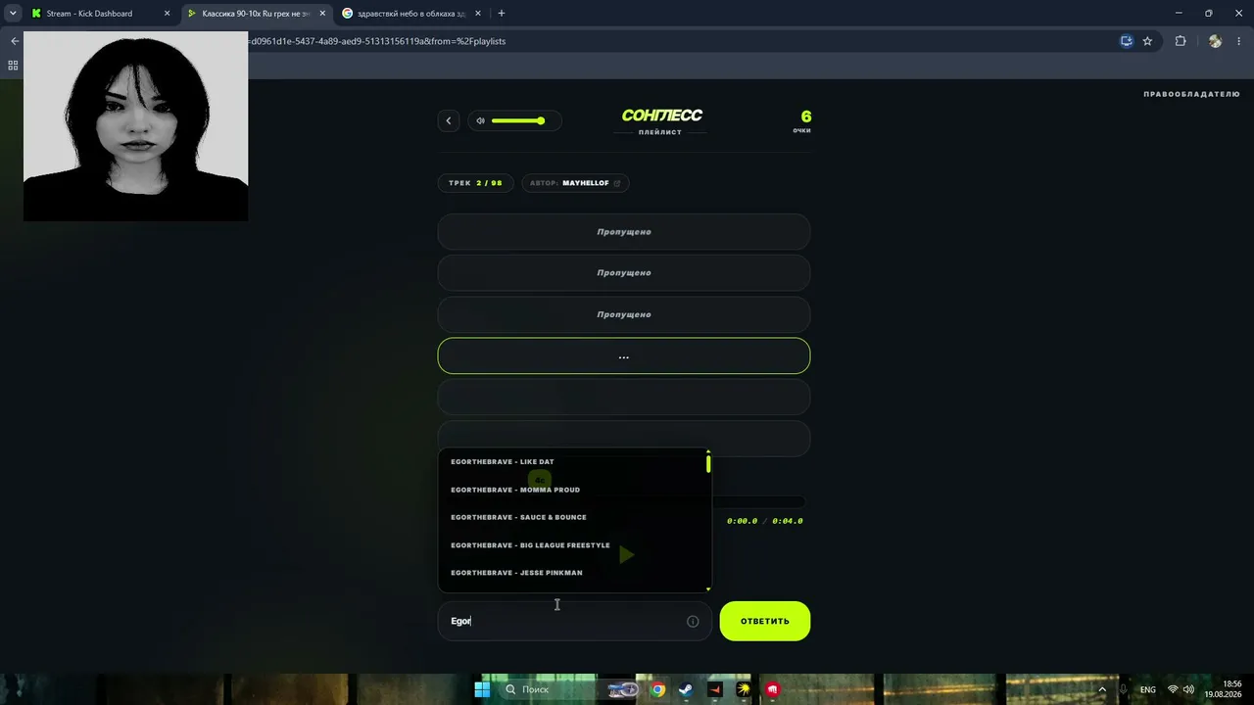Viewport: 1254px width, 705px height.
Task: Click the external-link icon beside MAYHELLOF
Action: pos(617,183)
